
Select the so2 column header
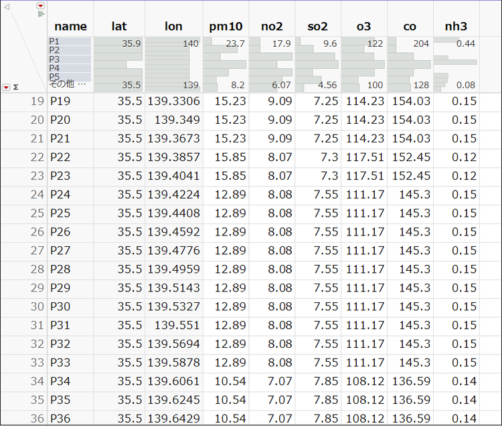[x=317, y=26]
